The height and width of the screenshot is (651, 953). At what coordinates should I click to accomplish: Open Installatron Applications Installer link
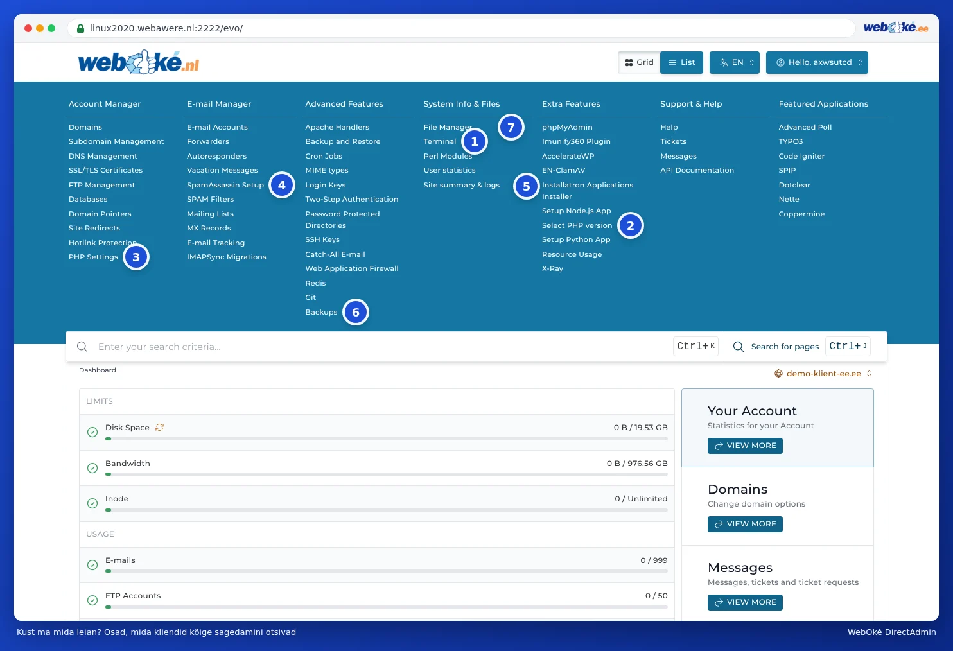(588, 191)
